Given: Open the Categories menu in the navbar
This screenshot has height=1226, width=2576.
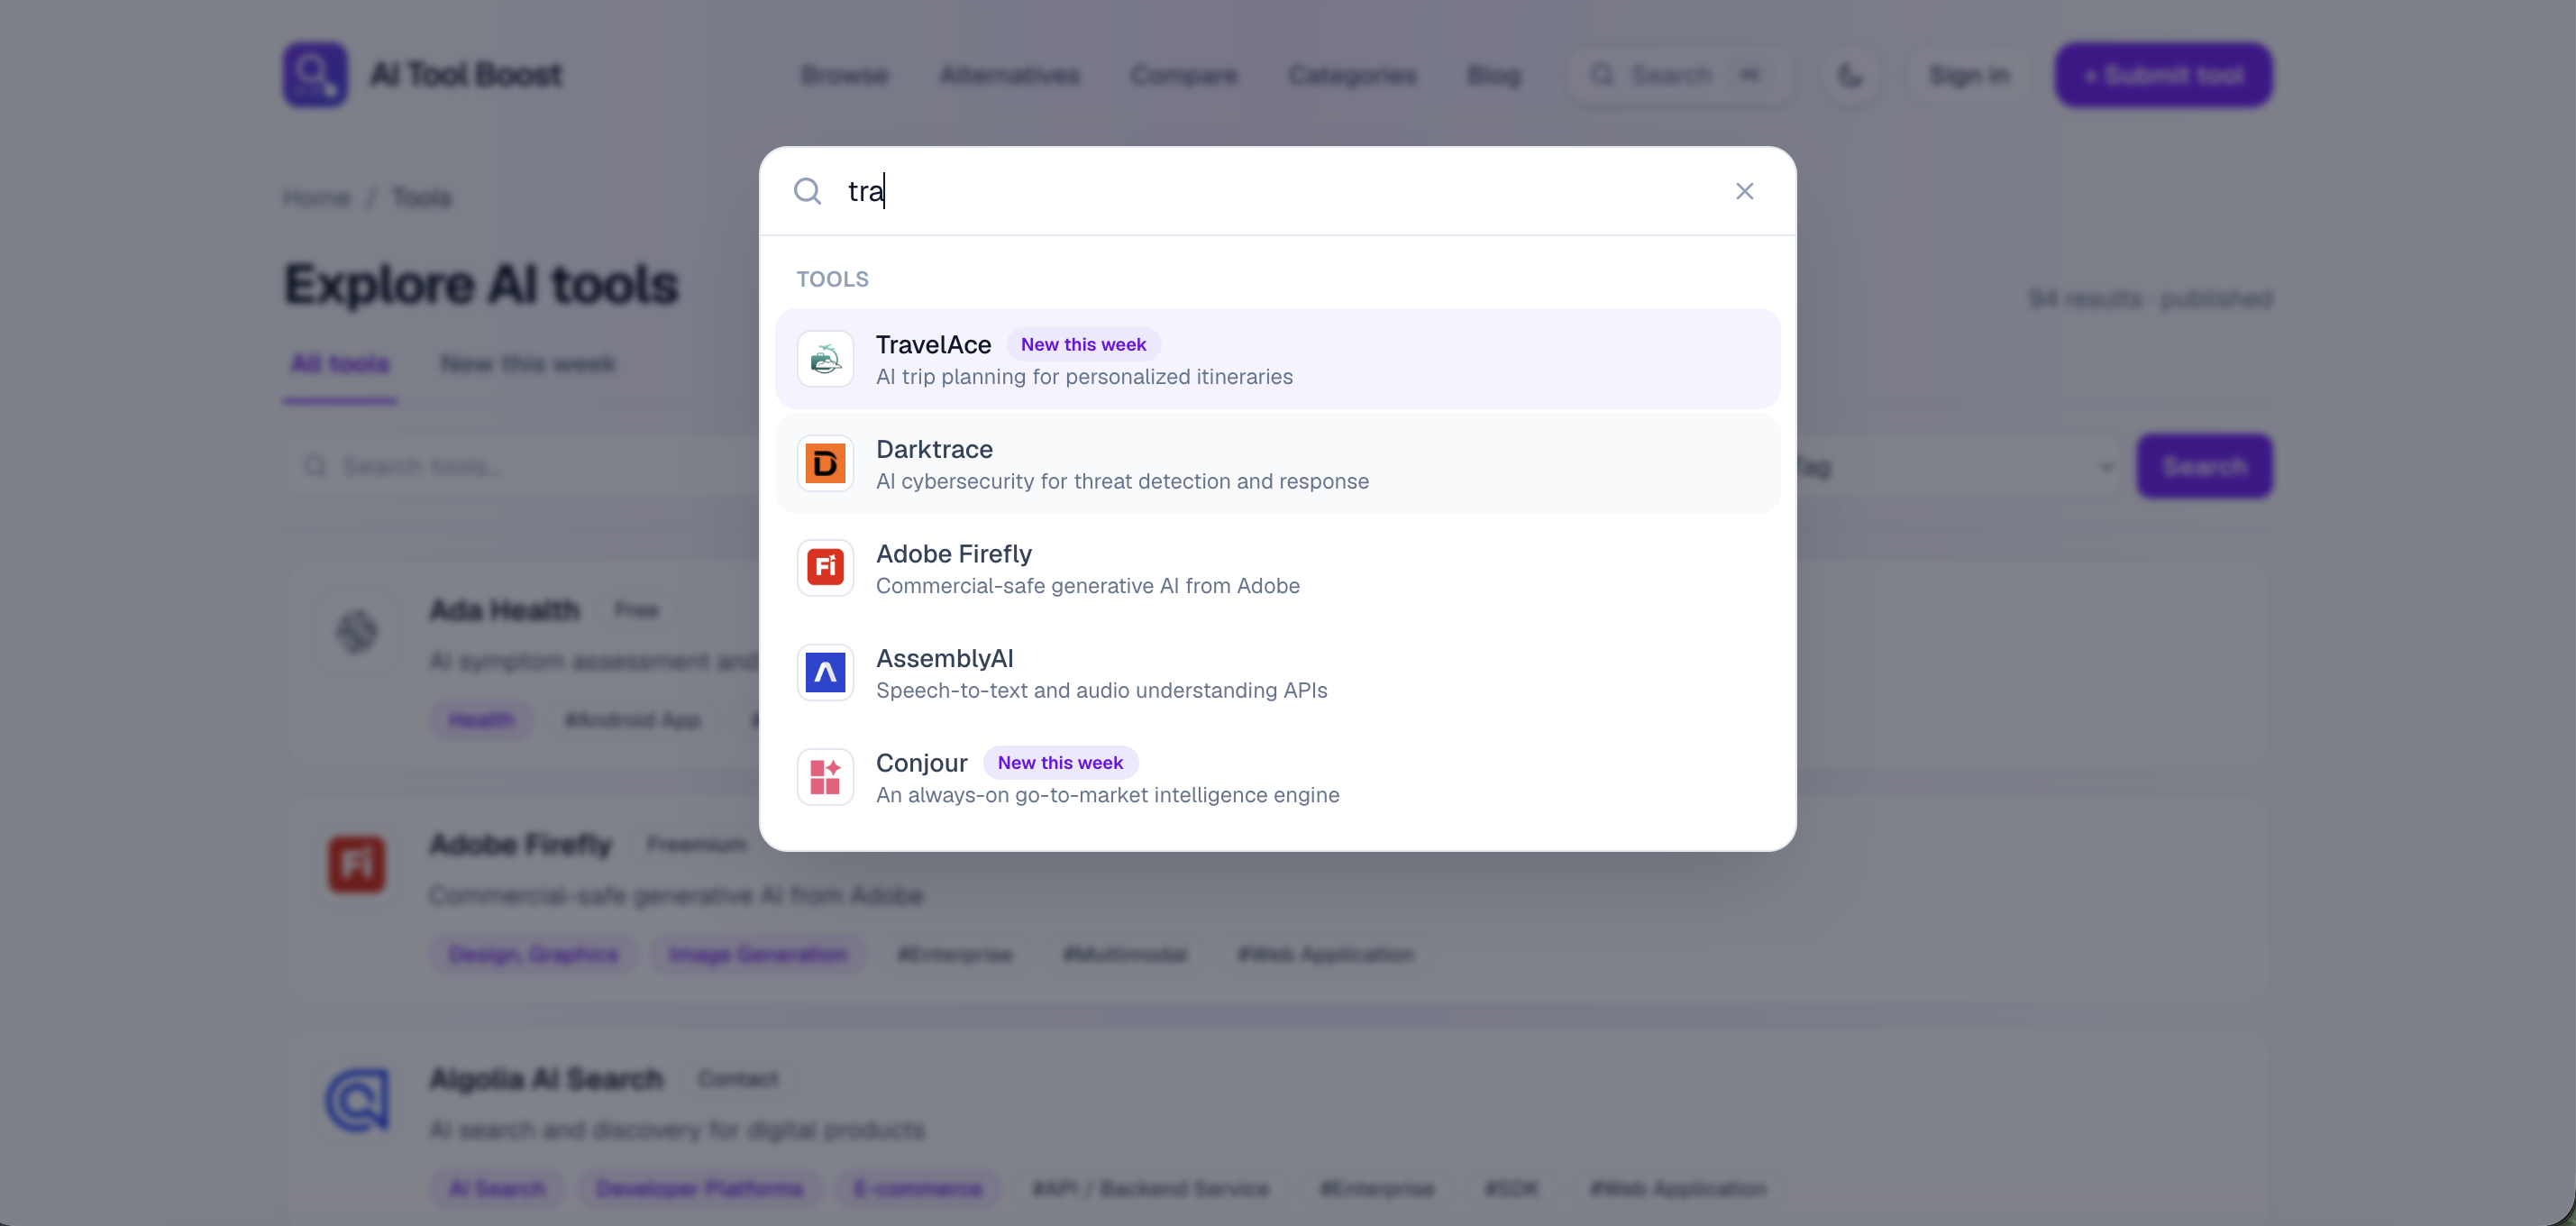Looking at the screenshot, I should (x=1352, y=75).
